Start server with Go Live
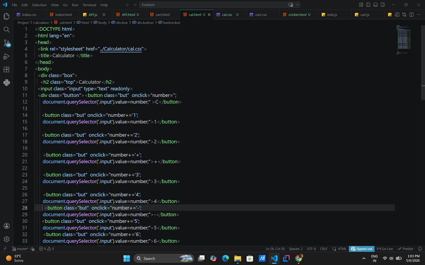 pyautogui.click(x=385, y=249)
